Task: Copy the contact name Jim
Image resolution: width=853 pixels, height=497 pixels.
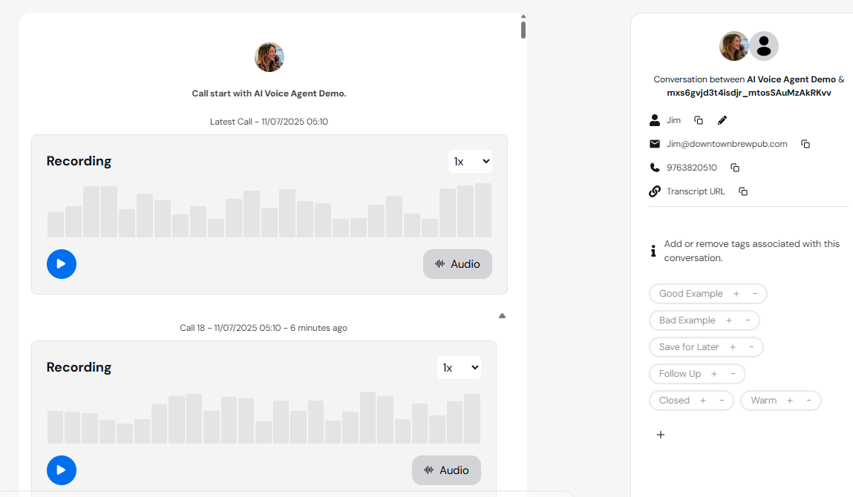Action: (x=699, y=120)
